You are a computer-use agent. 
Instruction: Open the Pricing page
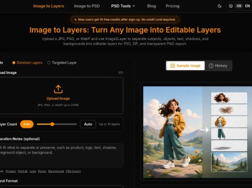(172, 6)
